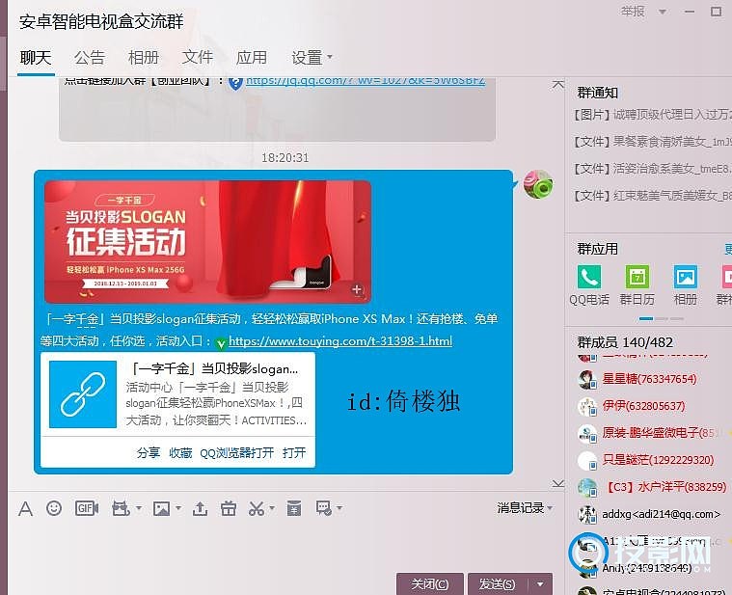Open the 群日历 calendar app
The height and width of the screenshot is (595, 732).
click(637, 277)
